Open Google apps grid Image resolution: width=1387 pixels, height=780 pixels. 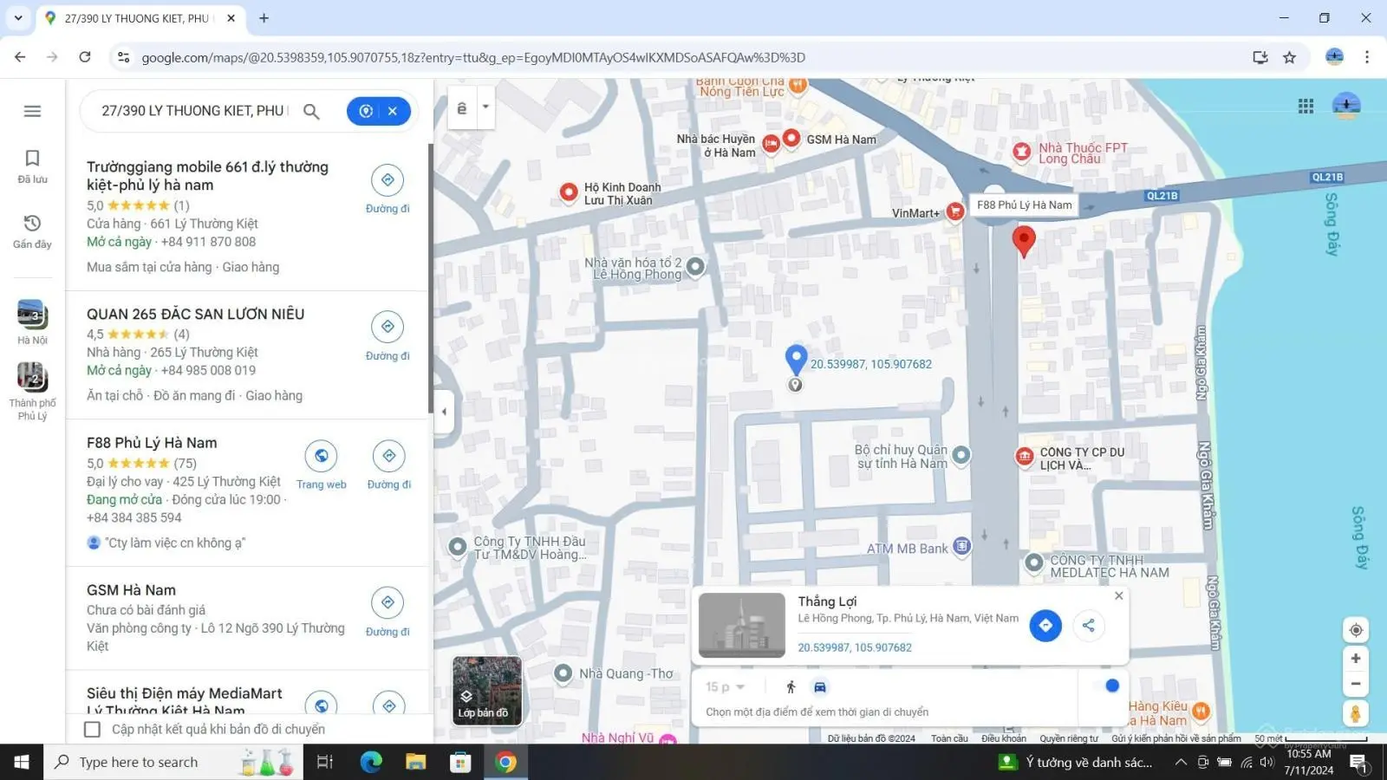[x=1306, y=106]
